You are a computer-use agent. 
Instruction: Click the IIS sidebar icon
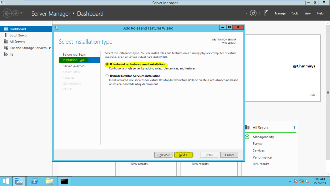[6, 54]
